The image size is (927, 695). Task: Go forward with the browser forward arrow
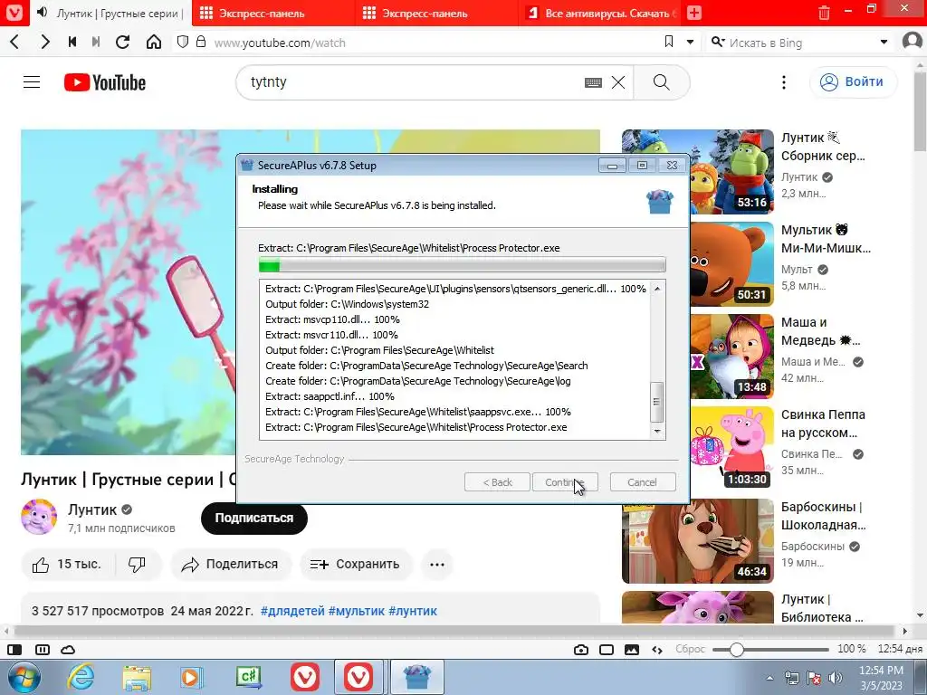(x=45, y=42)
